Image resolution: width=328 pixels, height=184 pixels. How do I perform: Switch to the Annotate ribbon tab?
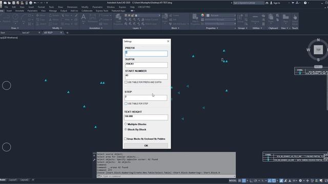19,11
